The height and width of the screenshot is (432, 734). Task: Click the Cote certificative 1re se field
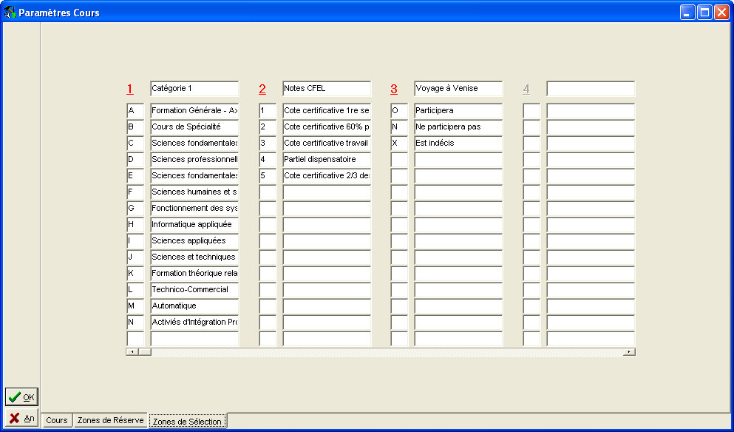click(327, 111)
